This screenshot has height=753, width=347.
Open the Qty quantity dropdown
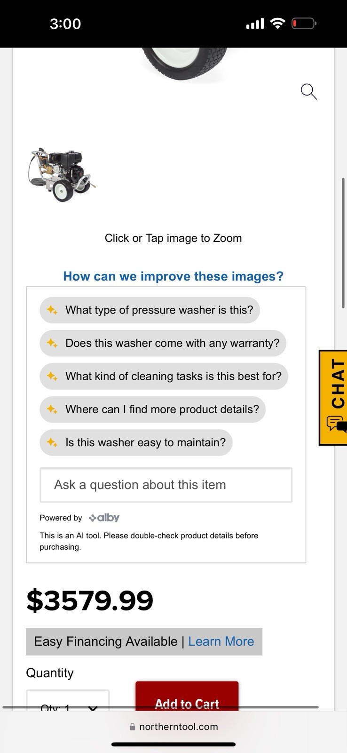coord(68,701)
